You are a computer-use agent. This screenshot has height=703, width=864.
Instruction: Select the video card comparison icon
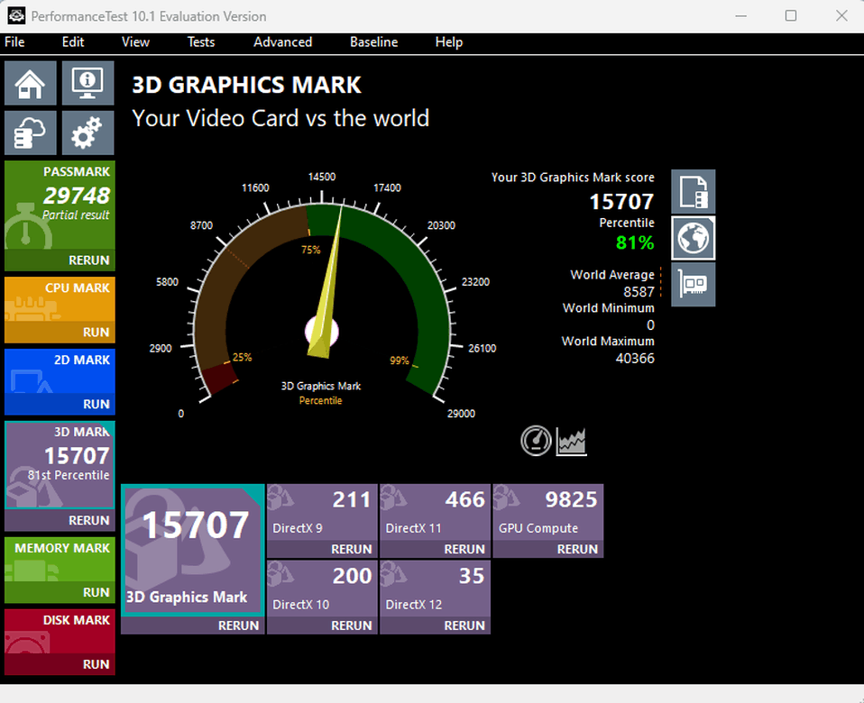[694, 284]
